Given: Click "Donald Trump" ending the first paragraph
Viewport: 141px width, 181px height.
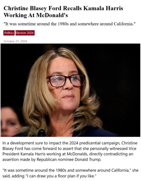Looking at the screenshot, I should [x=88, y=160].
